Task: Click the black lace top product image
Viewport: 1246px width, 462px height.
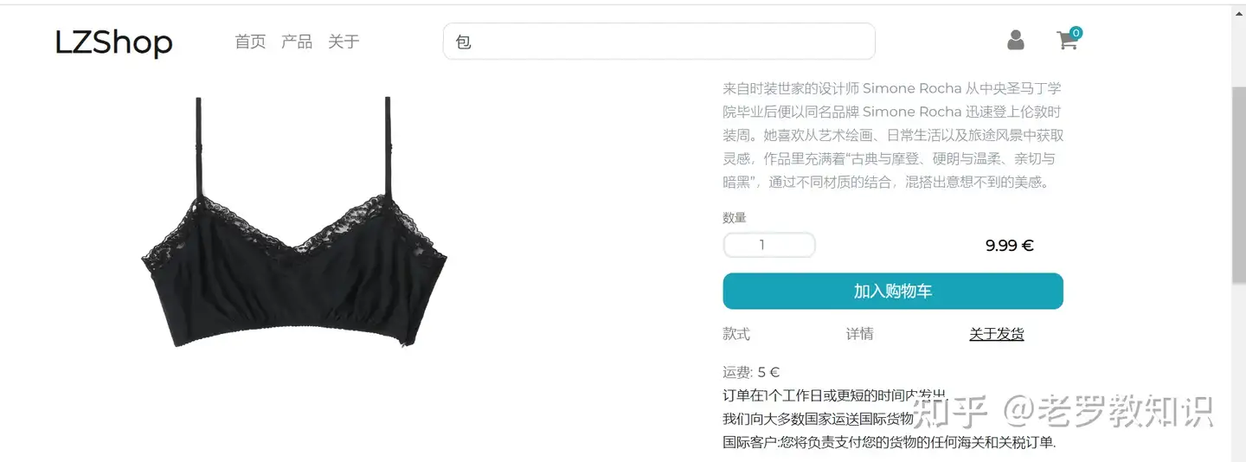Action: (294, 223)
